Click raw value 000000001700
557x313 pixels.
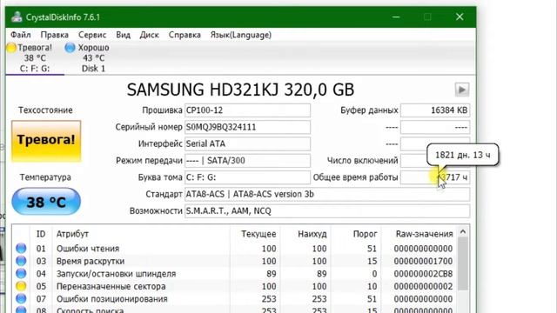(423, 261)
